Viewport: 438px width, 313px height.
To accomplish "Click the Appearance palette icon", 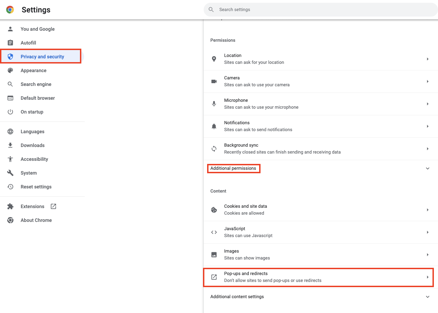I will 10,70.
